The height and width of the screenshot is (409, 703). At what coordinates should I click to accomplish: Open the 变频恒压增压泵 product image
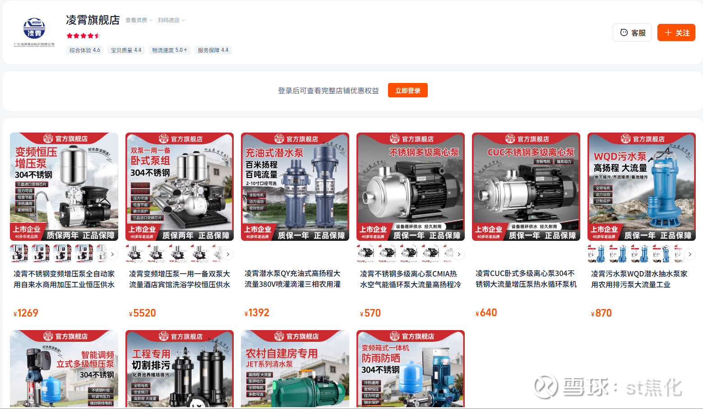[64, 187]
